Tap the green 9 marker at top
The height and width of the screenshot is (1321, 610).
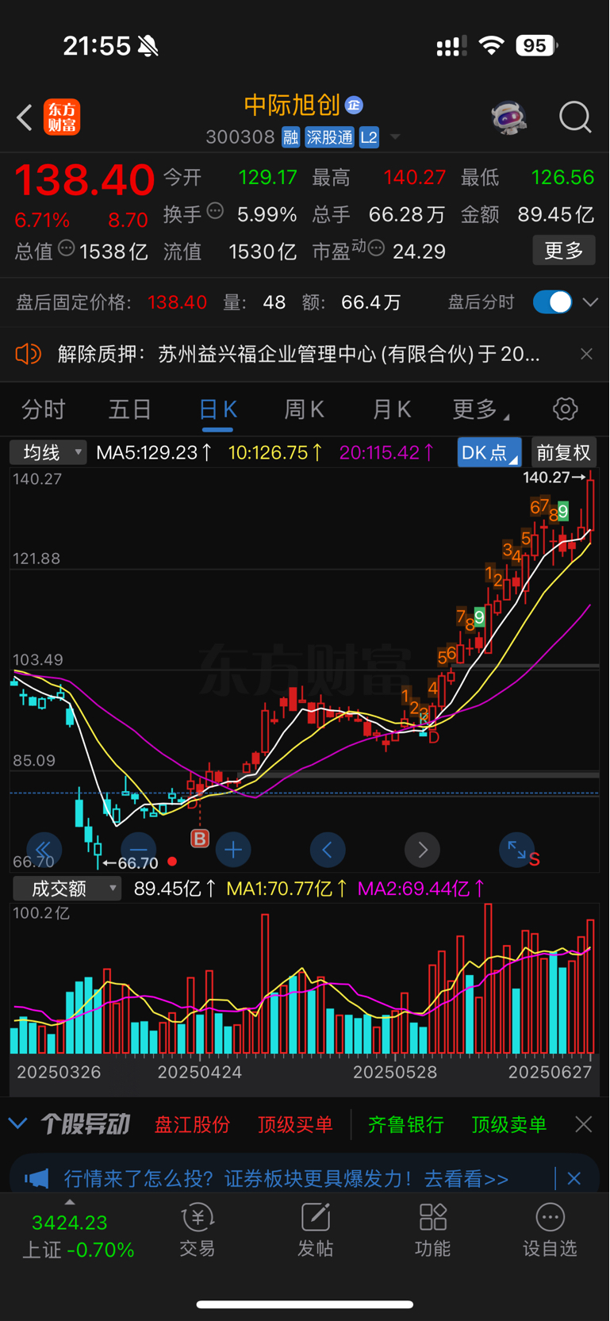tap(562, 512)
